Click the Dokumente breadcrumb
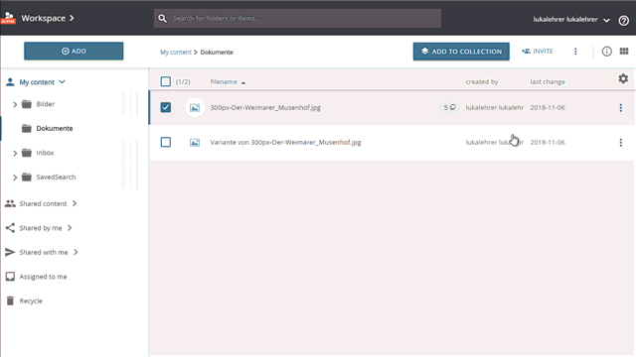The image size is (636, 357). tap(217, 53)
